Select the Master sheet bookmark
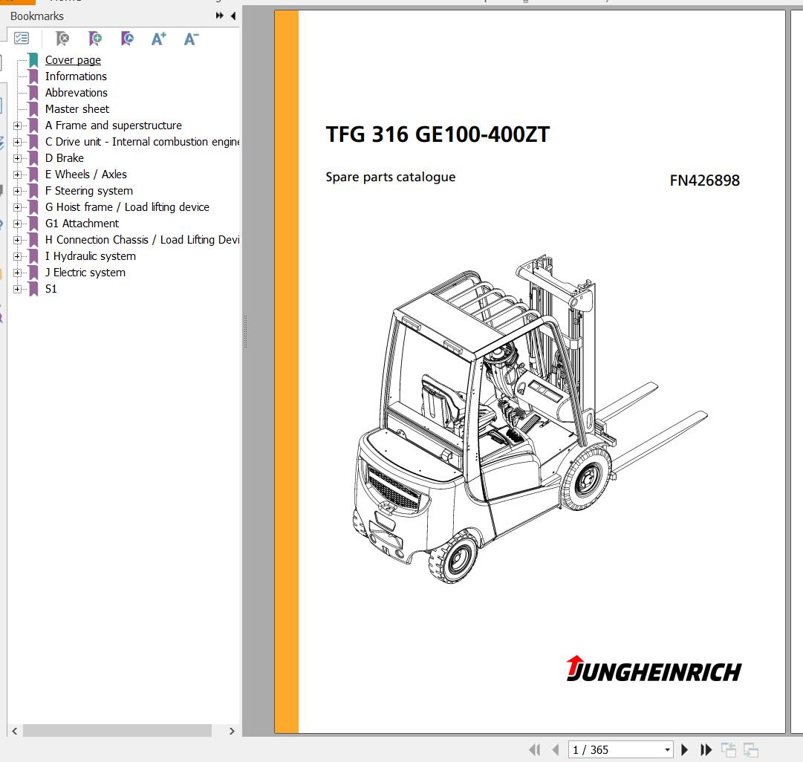Screen dimensions: 803x762 pos(77,108)
